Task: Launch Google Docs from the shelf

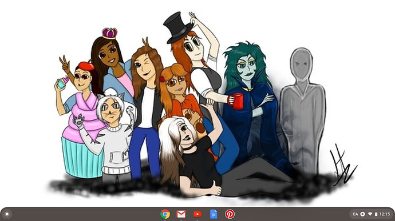Action: point(214,214)
